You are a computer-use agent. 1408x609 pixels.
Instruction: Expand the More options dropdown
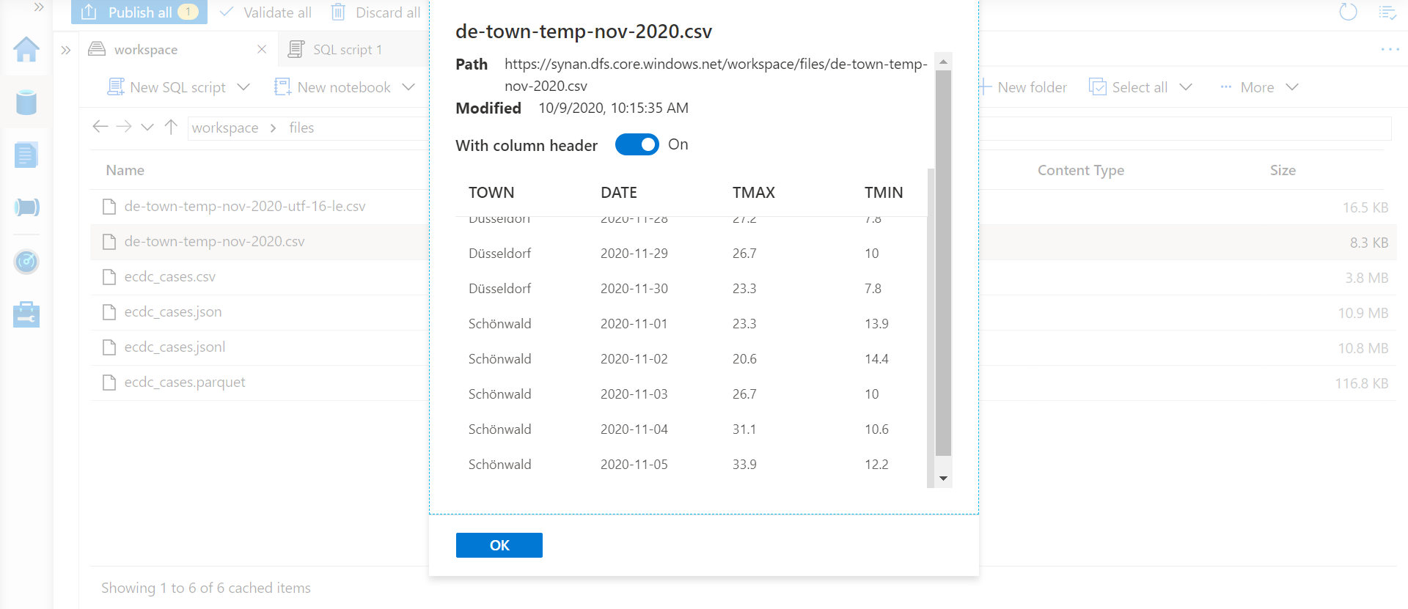(x=1258, y=86)
